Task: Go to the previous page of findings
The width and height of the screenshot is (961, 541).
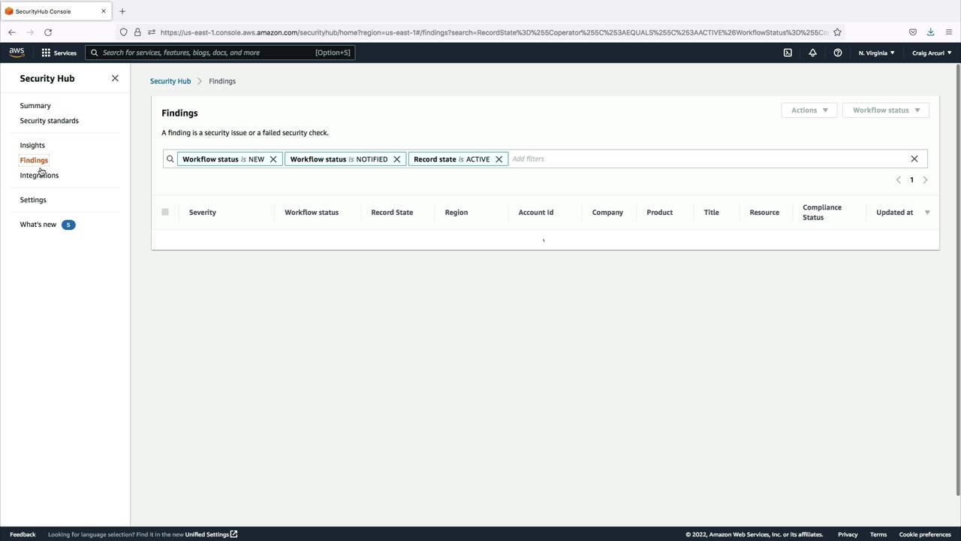Action: (x=899, y=180)
